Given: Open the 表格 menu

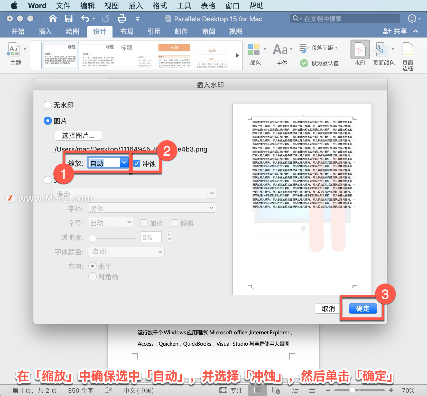Looking at the screenshot, I should tap(208, 6).
